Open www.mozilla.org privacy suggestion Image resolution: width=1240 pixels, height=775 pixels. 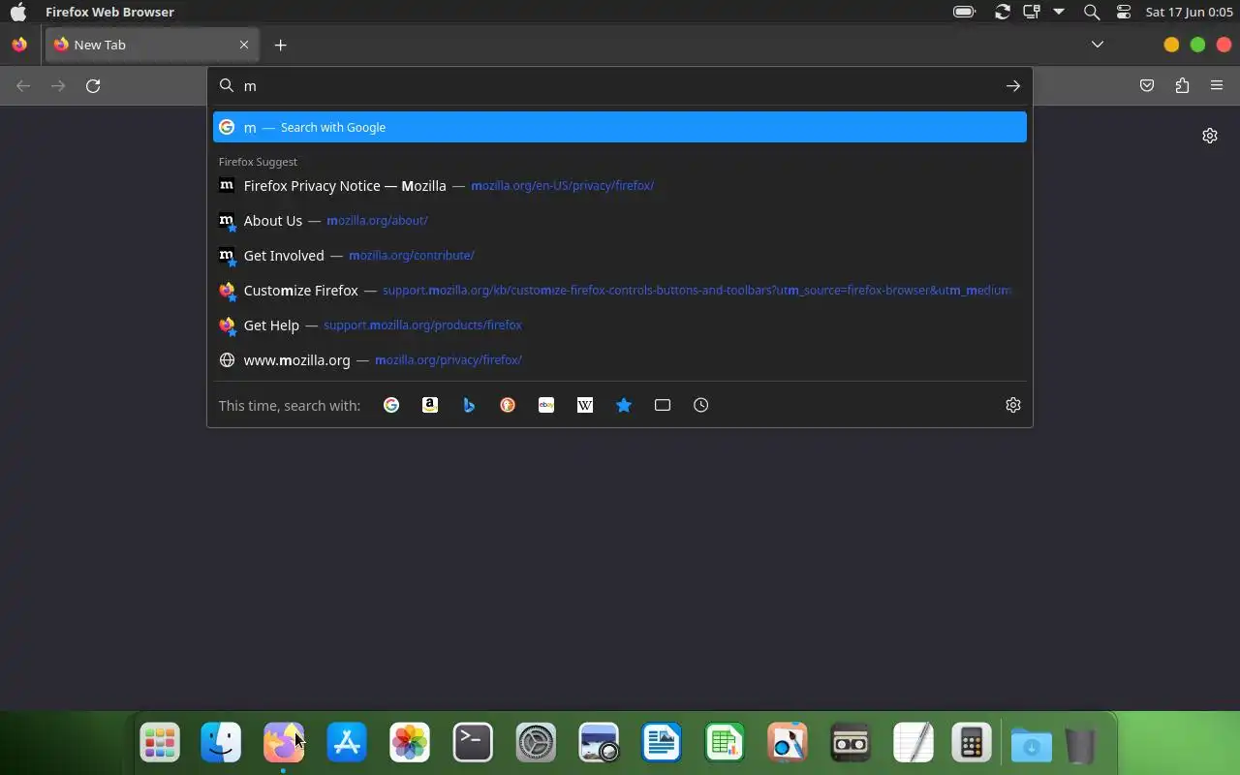pos(620,359)
